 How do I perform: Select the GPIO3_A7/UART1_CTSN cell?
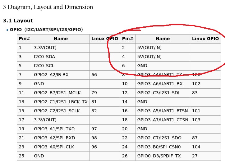[163, 120]
